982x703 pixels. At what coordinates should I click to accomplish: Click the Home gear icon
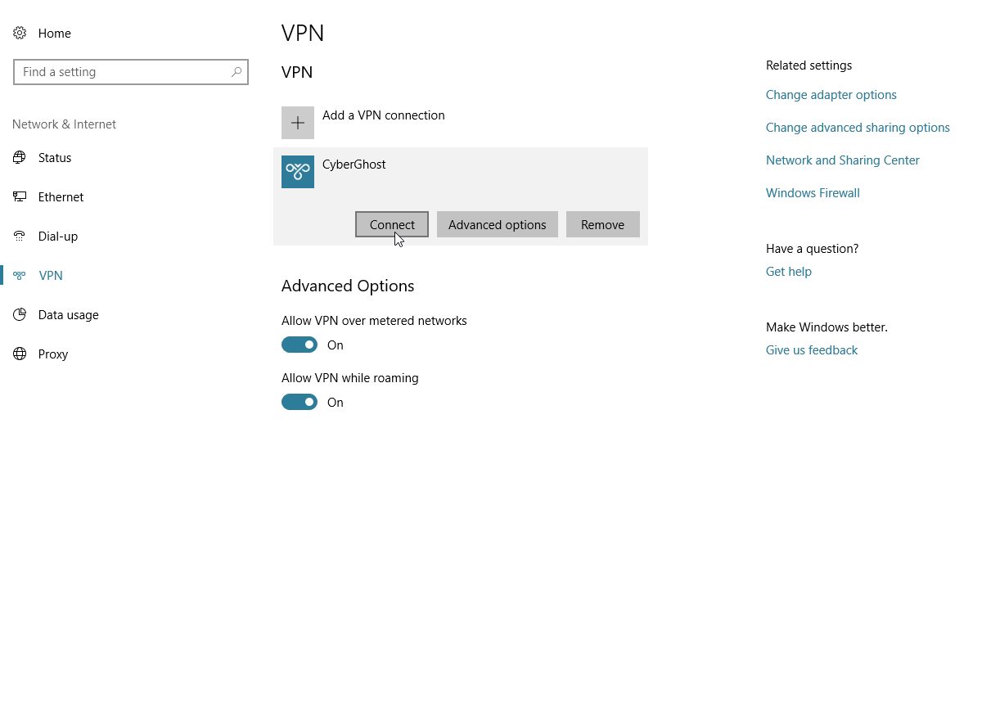pyautogui.click(x=20, y=34)
